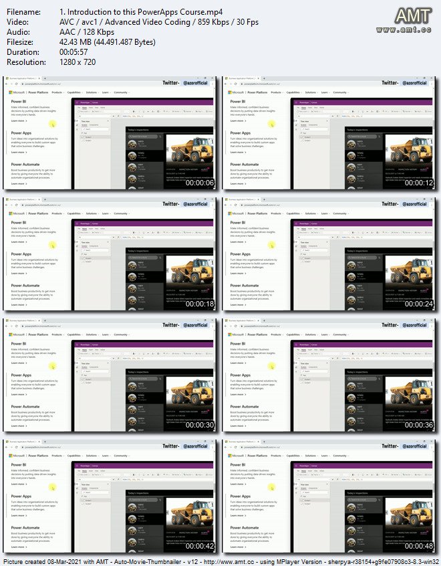Click Learn more under Power BI in the 00:00:06 frame
Image resolution: width=441 pixels, height=566 pixels.
click(19, 121)
